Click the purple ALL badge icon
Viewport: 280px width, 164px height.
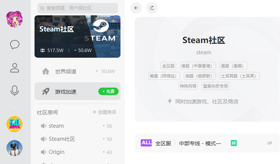(x=146, y=143)
